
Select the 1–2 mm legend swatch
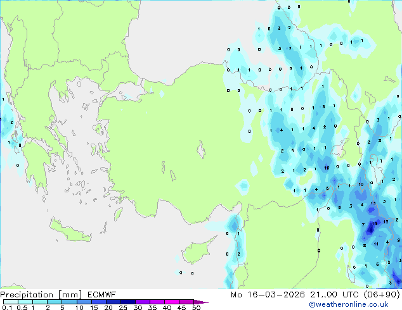(40, 302)
